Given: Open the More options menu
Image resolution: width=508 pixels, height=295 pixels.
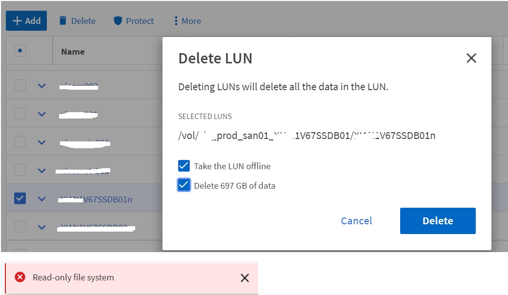Looking at the screenshot, I should click(x=187, y=21).
